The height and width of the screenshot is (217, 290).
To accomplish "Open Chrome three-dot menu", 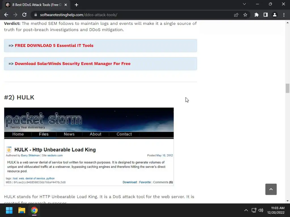I will [284, 15].
